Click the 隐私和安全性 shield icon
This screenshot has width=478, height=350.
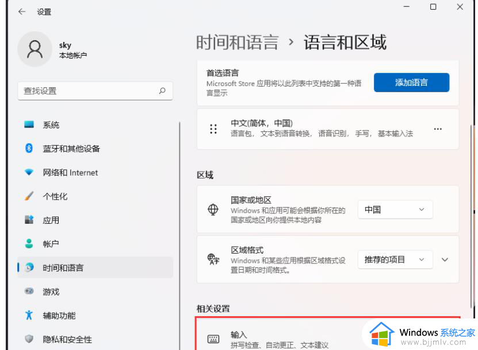(x=29, y=339)
